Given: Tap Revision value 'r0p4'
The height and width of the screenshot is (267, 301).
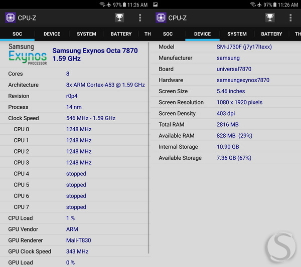Looking at the screenshot, I should (x=72, y=96).
